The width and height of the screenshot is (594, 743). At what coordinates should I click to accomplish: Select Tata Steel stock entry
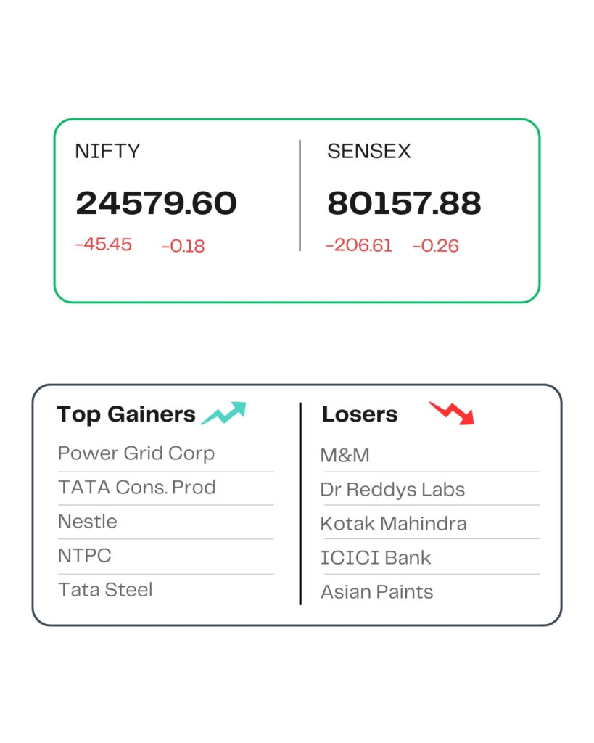[105, 589]
